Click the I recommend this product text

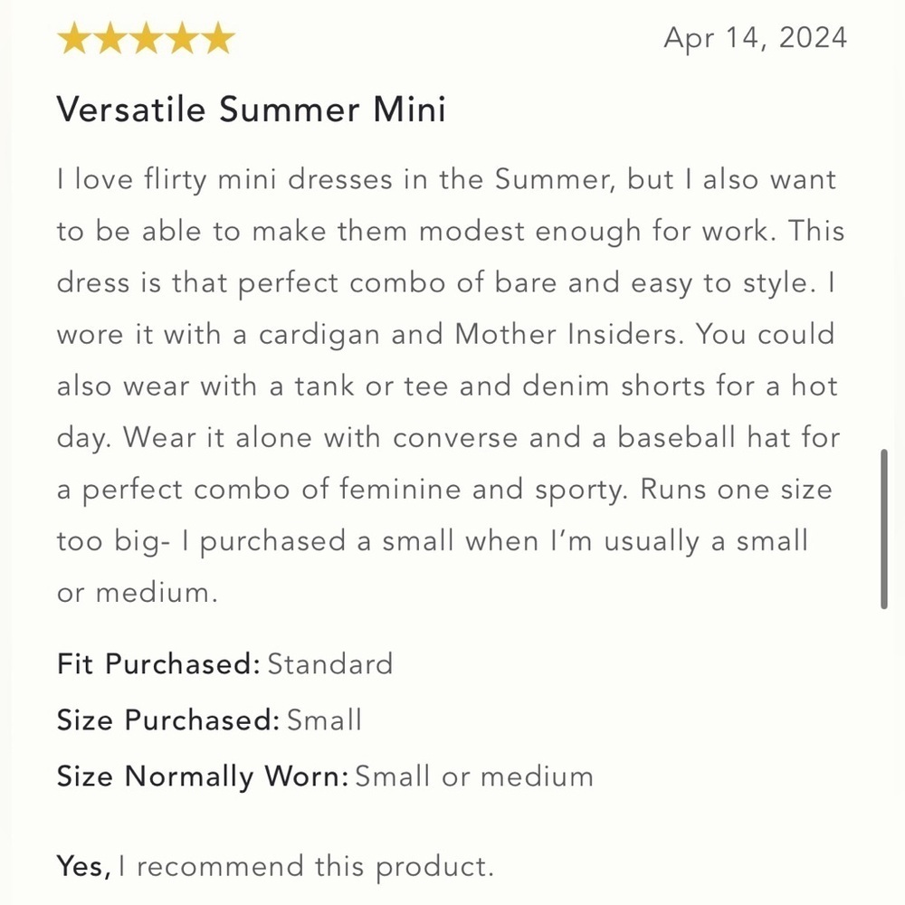(307, 867)
